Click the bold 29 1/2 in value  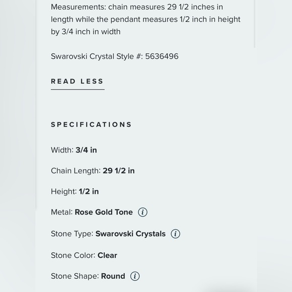click(119, 171)
